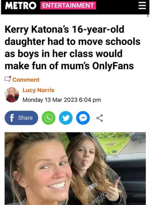151x205 pixels.
Task: Tweet the article using Twitter bird icon
Action: pos(66,118)
